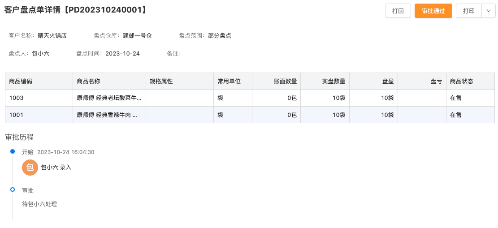Click the 实盘数量 column header
Screen dimensions: 498x228
click(x=333, y=82)
